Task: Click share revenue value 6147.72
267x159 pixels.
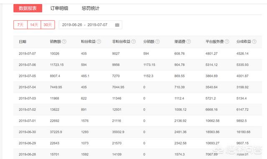Action: coord(242,109)
